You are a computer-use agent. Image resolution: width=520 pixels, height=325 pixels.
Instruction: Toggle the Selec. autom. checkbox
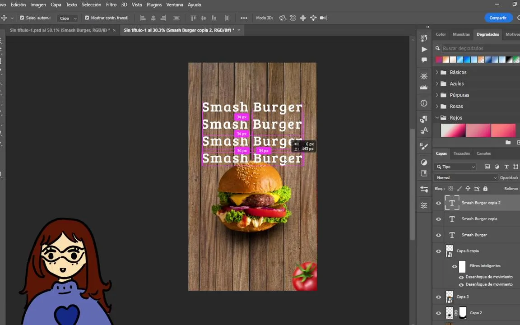pyautogui.click(x=22, y=18)
